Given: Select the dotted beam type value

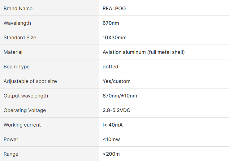Looking at the screenshot, I should click(x=110, y=67).
